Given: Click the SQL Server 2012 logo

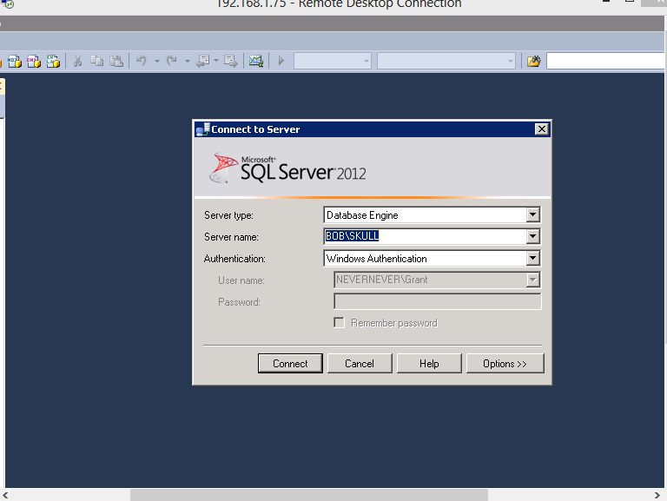Looking at the screenshot, I should (288, 168).
